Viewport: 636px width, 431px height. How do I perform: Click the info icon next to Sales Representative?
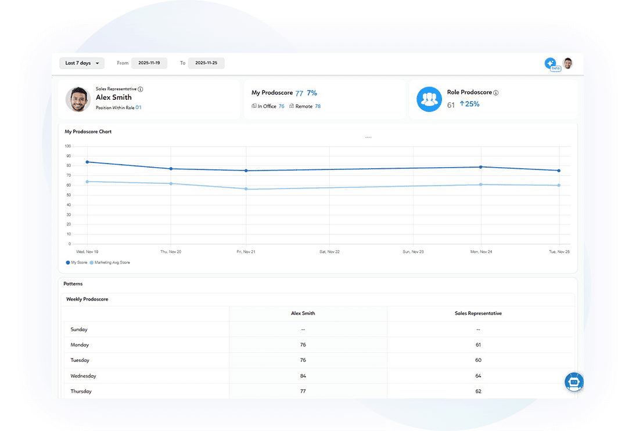click(x=139, y=89)
